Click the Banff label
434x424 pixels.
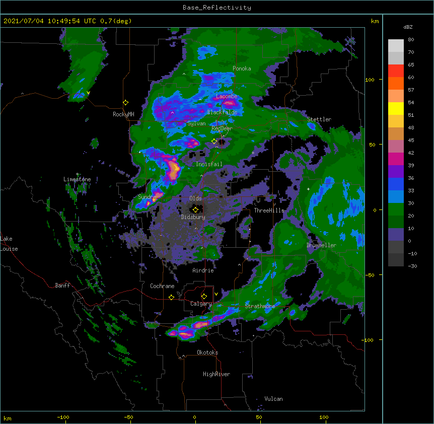[62, 286]
